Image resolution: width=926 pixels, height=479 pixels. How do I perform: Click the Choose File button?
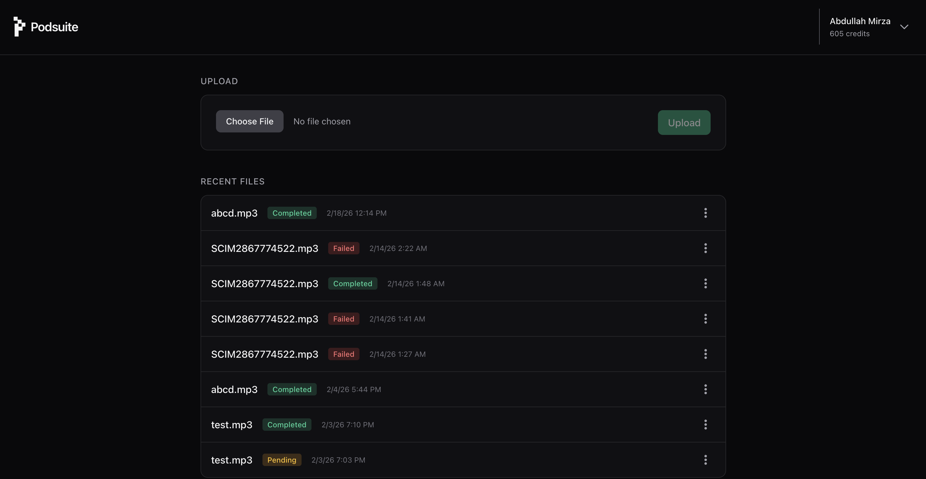(x=249, y=121)
